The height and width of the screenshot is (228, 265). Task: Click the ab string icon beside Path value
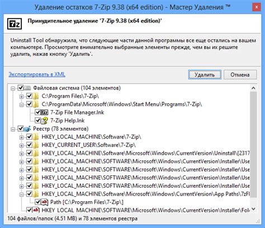(44, 202)
